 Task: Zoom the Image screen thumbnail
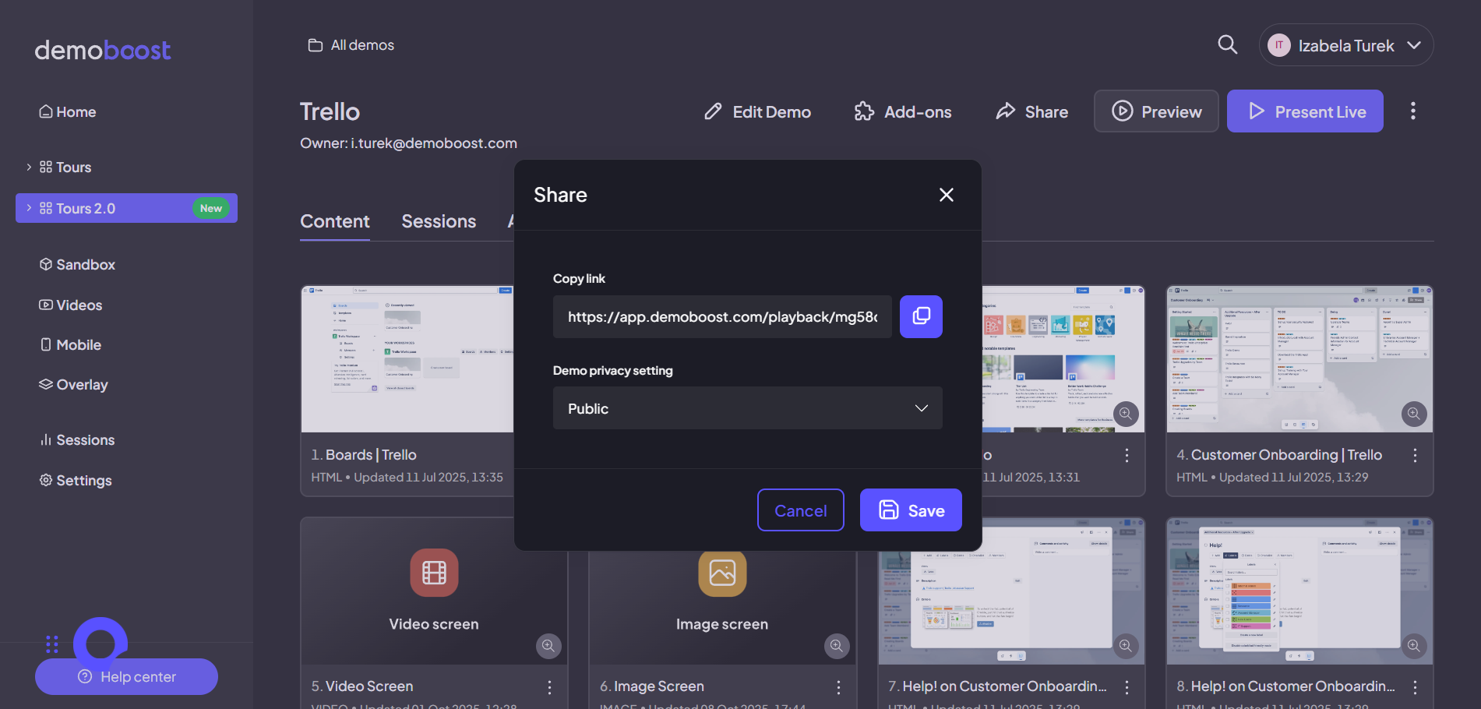(837, 646)
